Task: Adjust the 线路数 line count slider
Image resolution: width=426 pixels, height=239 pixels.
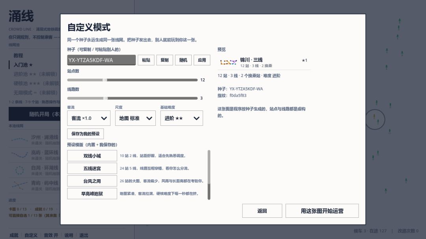Action: click(x=132, y=98)
